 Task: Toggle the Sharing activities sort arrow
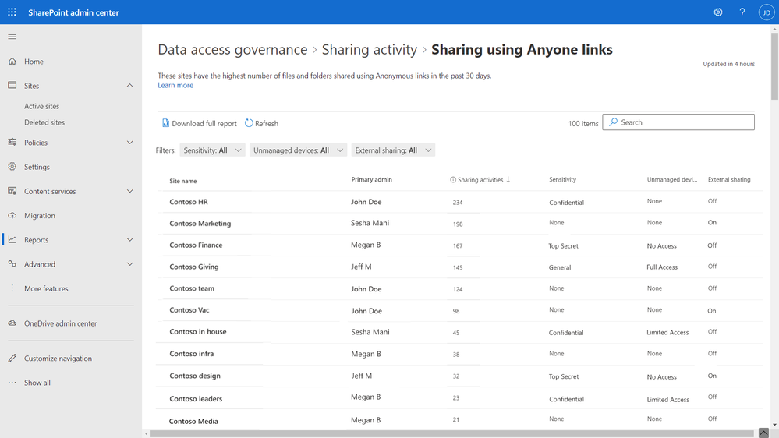[x=508, y=180]
